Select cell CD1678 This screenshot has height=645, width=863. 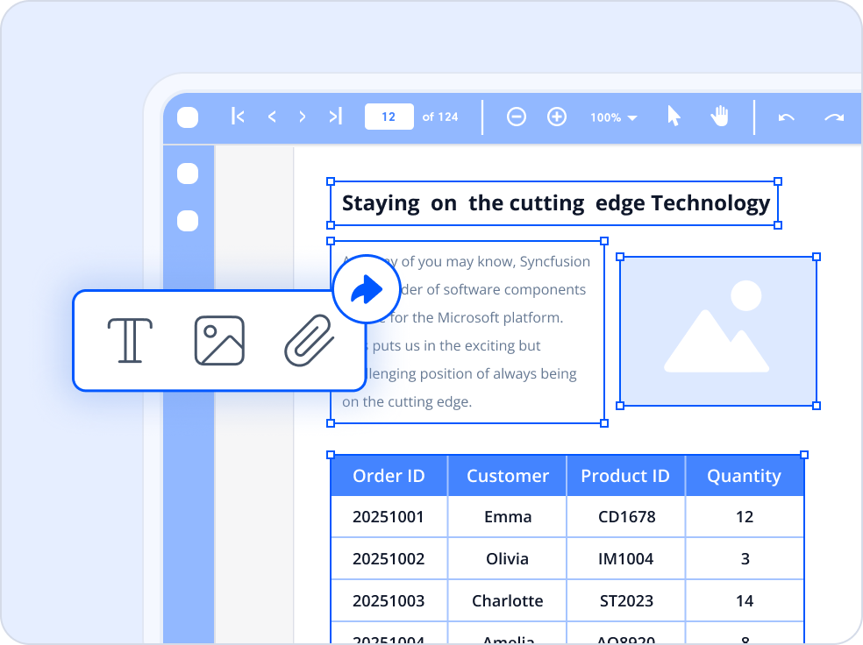pyautogui.click(x=626, y=517)
